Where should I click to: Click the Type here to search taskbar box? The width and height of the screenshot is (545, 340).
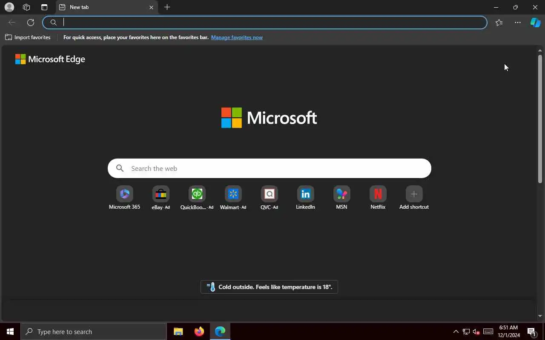coord(94,331)
